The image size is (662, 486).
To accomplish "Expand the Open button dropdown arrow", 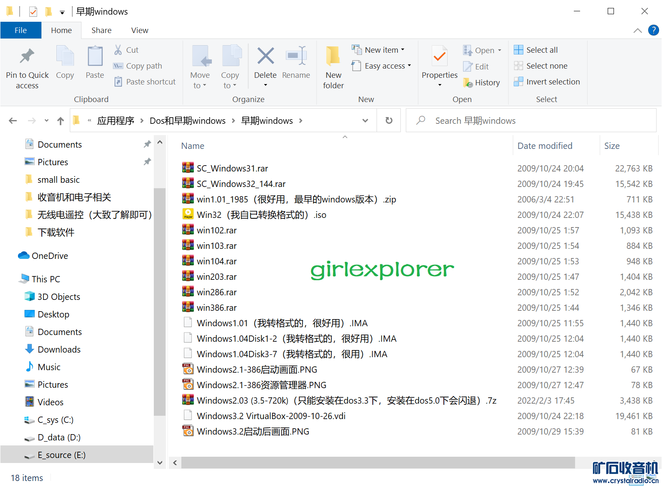I will tap(499, 50).
